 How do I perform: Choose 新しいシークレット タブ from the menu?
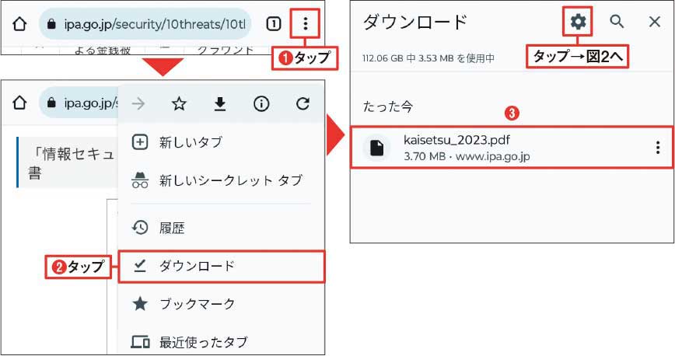click(x=220, y=180)
